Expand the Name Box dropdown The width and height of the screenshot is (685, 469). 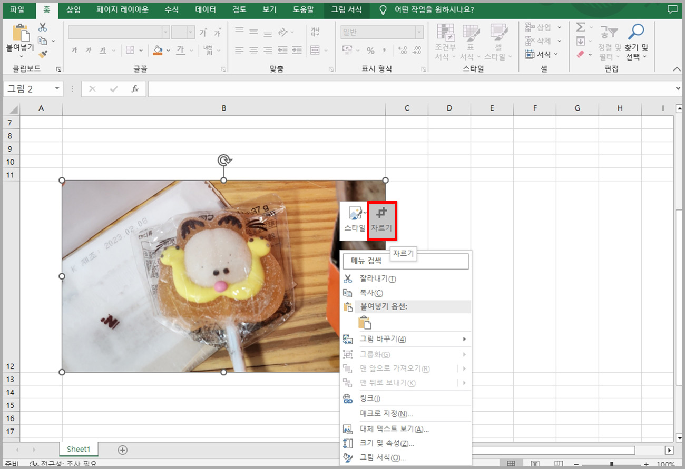(57, 89)
